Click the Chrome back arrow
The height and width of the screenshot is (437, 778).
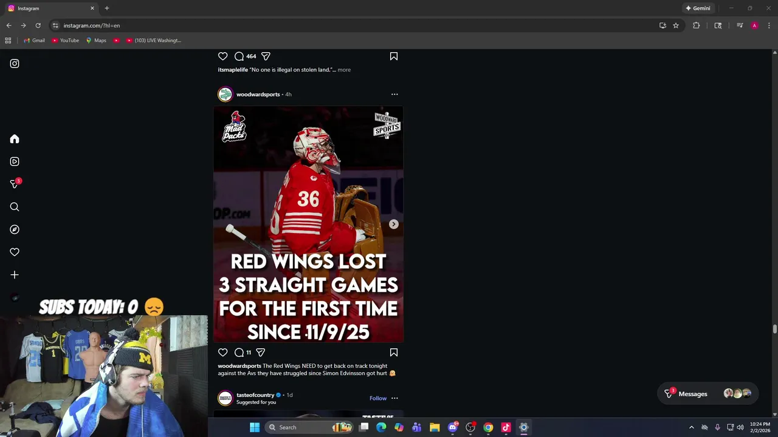tap(9, 25)
